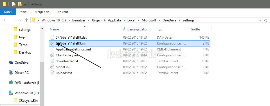Select Windows 10 (C:) in navigation pane
The width and height of the screenshot is (270, 106).
[27, 93]
